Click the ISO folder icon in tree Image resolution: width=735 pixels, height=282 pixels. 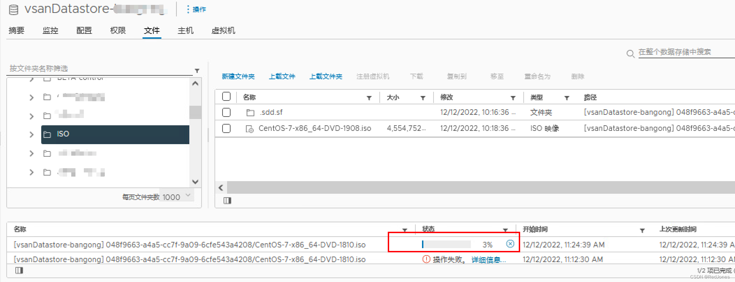[47, 134]
